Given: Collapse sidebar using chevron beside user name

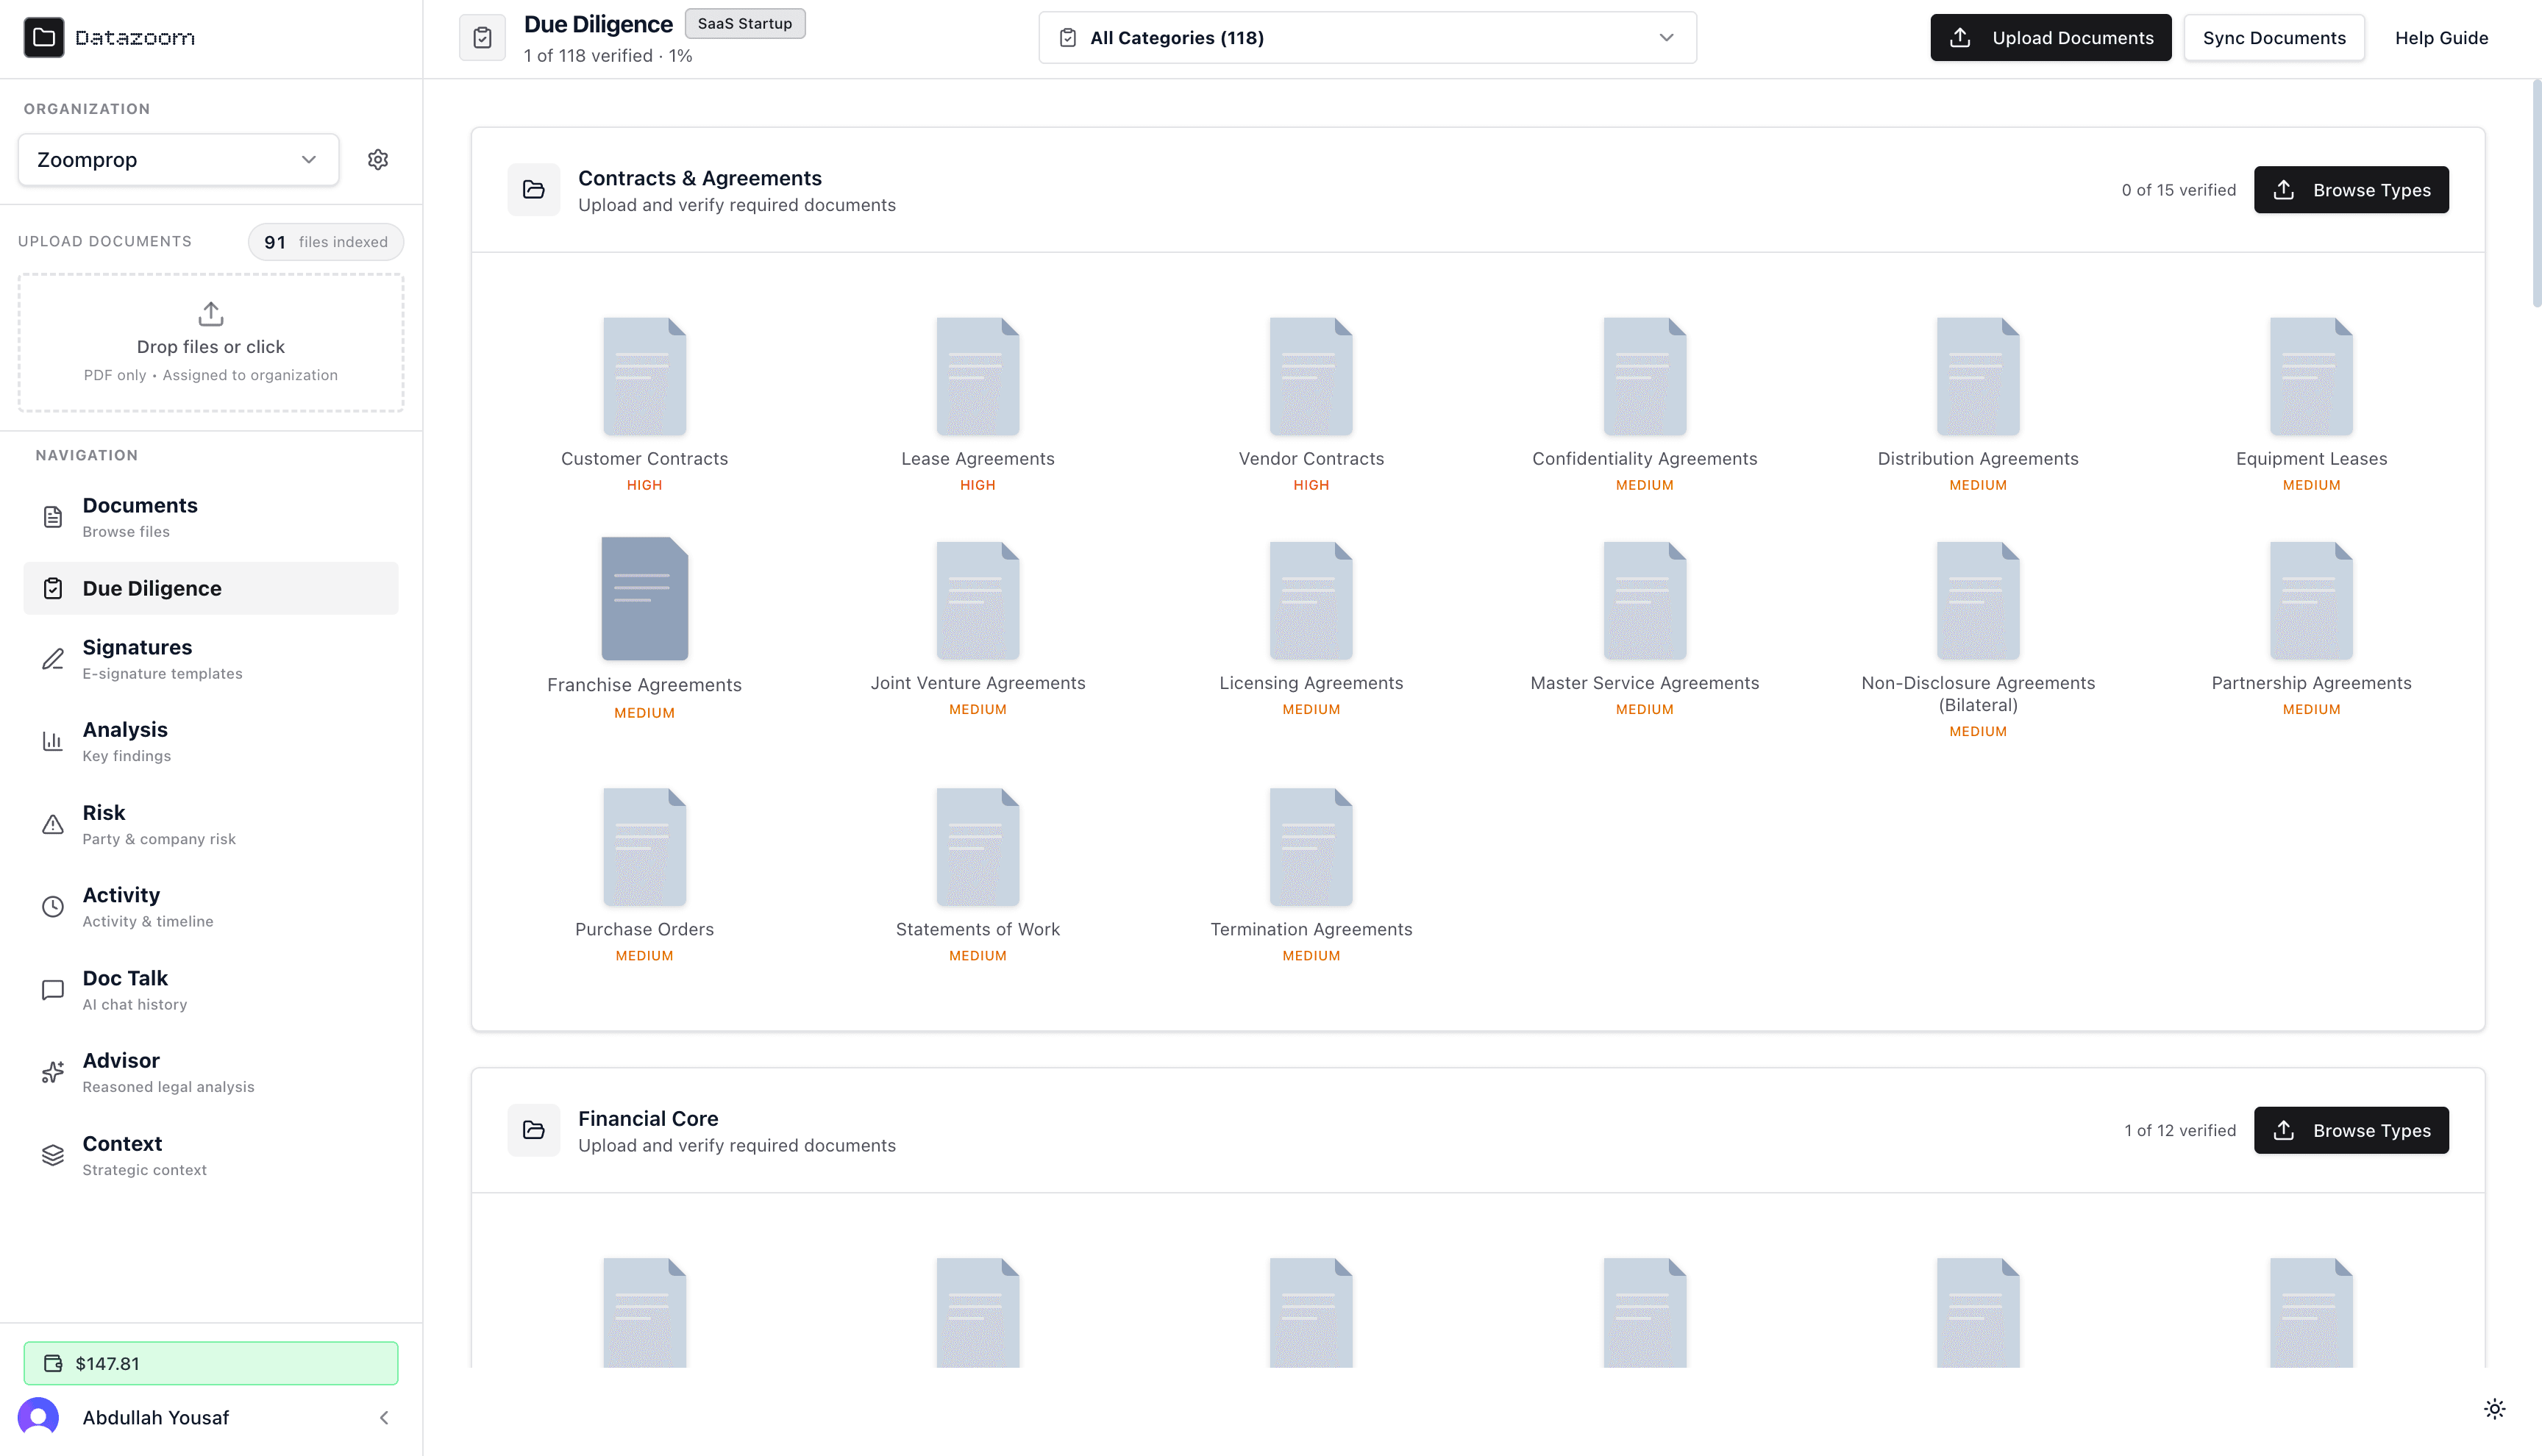Looking at the screenshot, I should 384,1417.
